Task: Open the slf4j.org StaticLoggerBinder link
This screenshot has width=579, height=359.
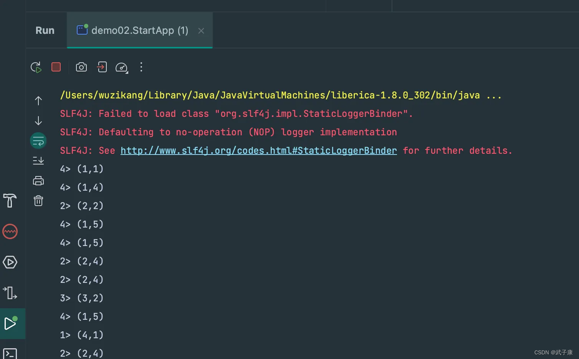Action: pyautogui.click(x=259, y=151)
